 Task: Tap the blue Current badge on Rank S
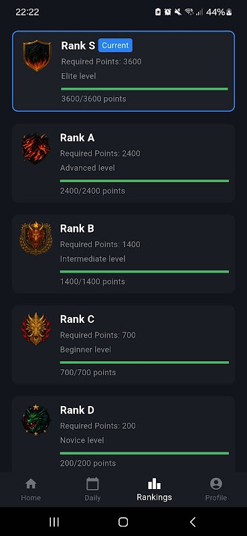pos(116,46)
